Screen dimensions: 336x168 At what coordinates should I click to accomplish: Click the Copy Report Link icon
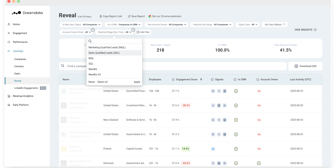[x=101, y=16]
